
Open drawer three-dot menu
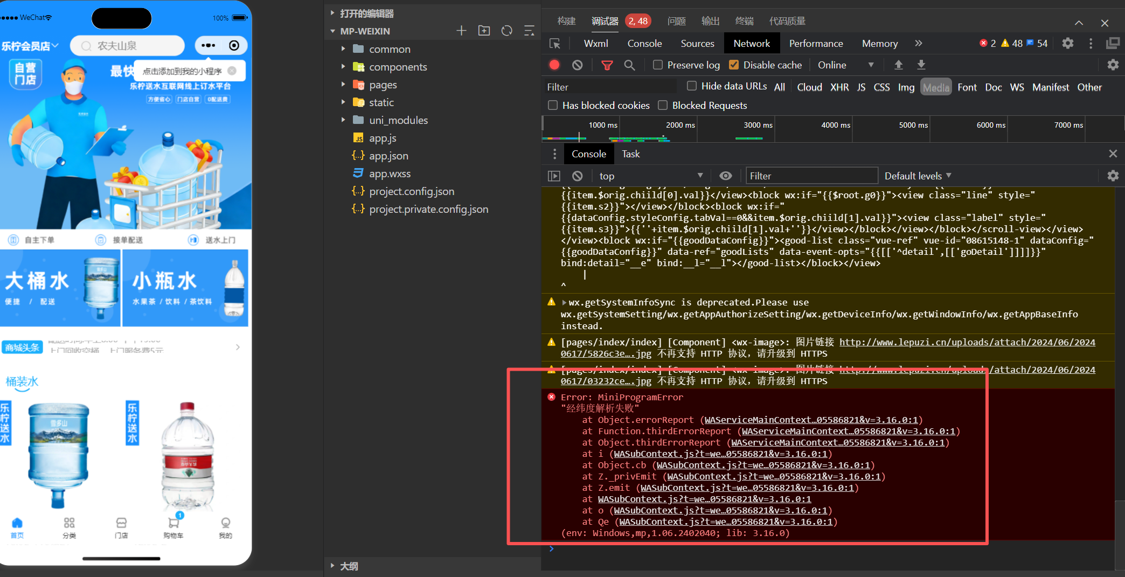coord(554,154)
